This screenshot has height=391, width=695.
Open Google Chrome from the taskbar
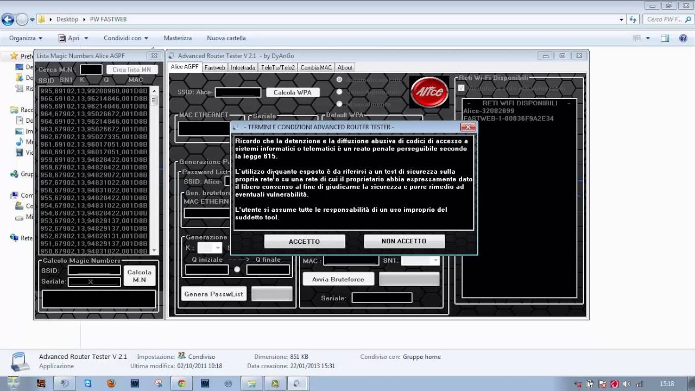pyautogui.click(x=182, y=383)
